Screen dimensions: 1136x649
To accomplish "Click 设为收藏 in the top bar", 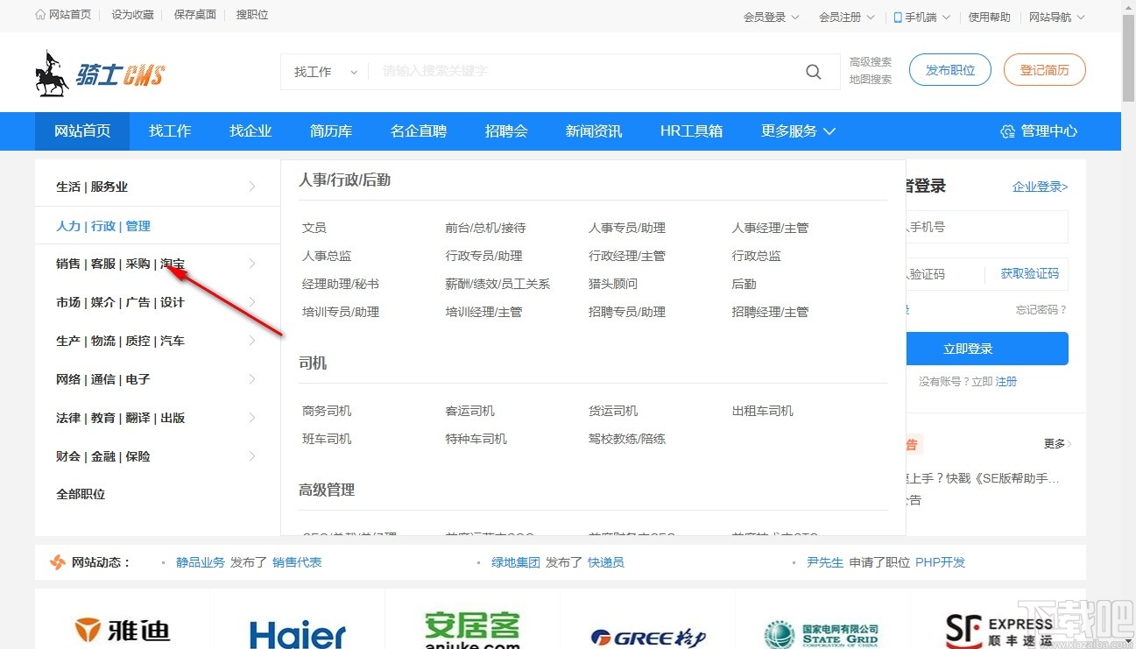I will coord(133,15).
